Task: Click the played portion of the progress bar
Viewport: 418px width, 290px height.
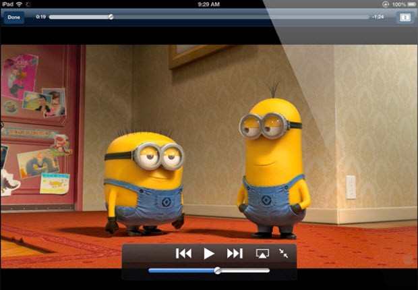Action: coord(78,17)
